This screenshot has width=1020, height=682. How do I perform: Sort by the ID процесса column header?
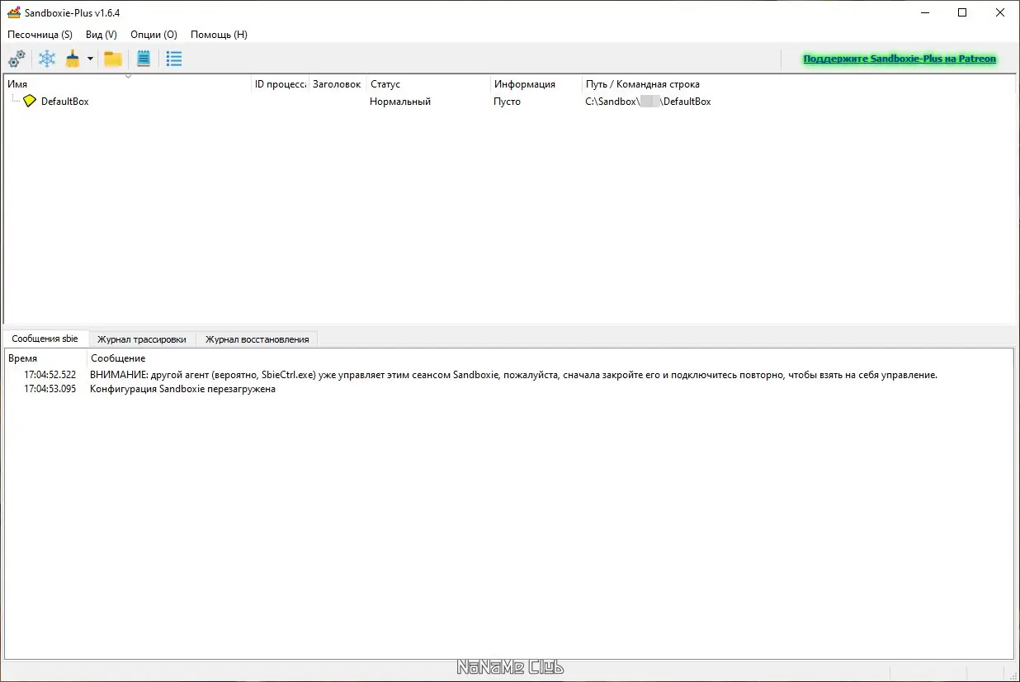281,84
